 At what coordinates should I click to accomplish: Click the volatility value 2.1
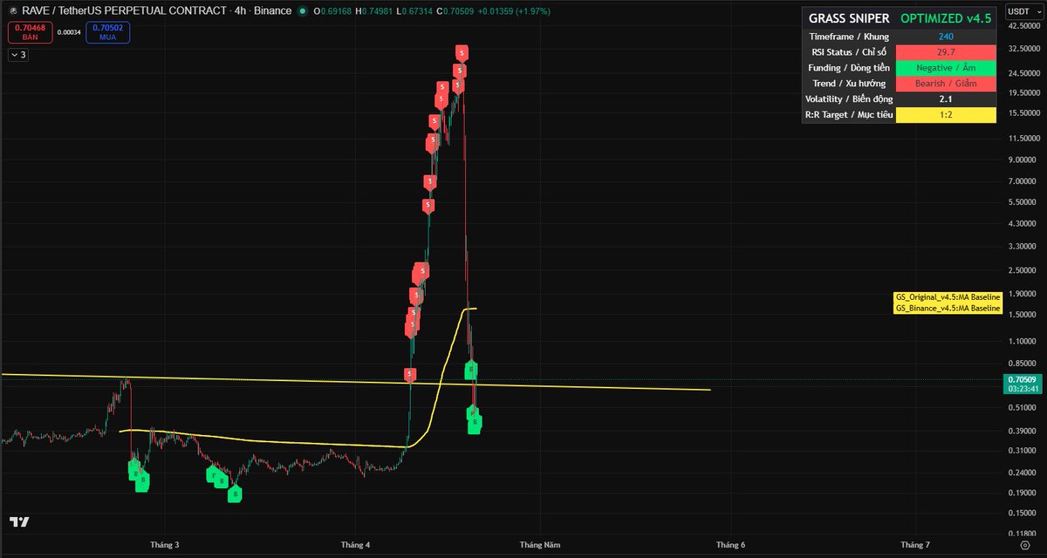pos(946,99)
